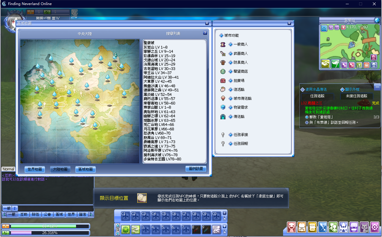
Task: Switch chat to 互助 tab
Action: click(x=23, y=214)
